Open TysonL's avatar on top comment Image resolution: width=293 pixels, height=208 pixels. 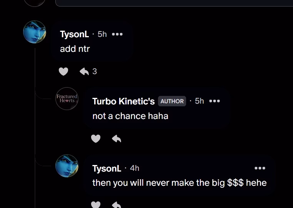pyautogui.click(x=35, y=32)
